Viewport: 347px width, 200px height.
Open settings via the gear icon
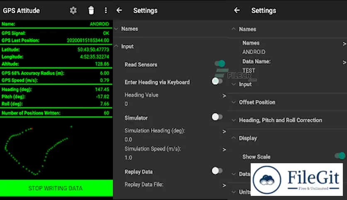click(73, 10)
